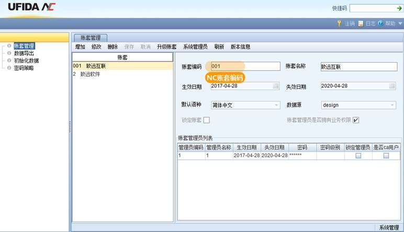Click the 管理员名称 column header

(219, 147)
